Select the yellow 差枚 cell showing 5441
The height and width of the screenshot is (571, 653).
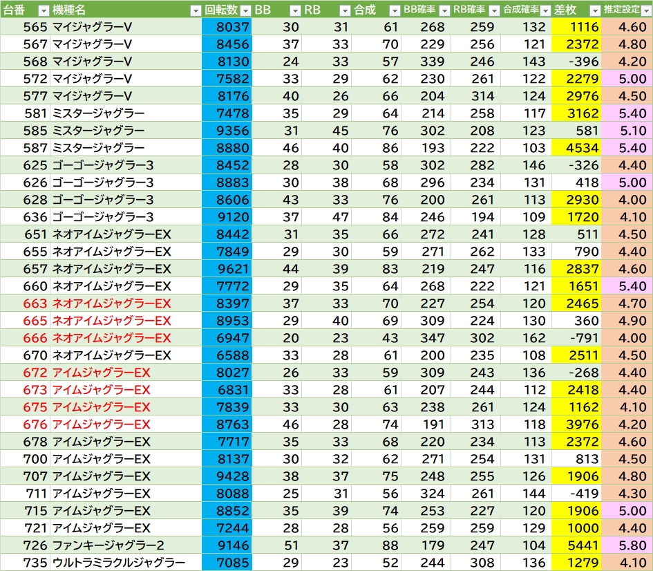click(x=577, y=545)
